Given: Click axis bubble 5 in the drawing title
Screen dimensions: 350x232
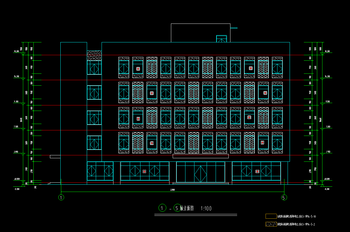Looking at the screenshot, I should point(177,208).
